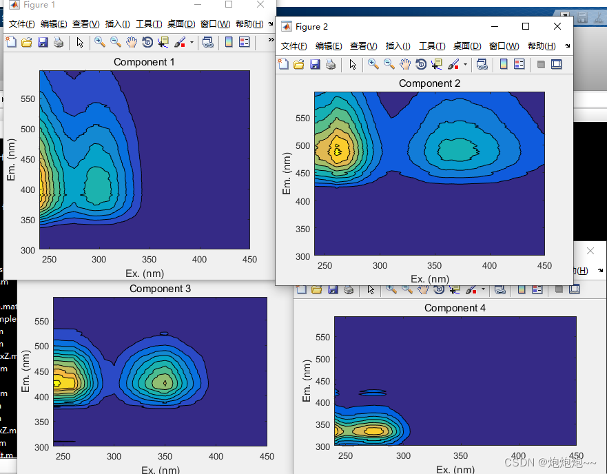
Task: Insert legend using Figure 1 toolbar icon
Action: tap(245, 42)
